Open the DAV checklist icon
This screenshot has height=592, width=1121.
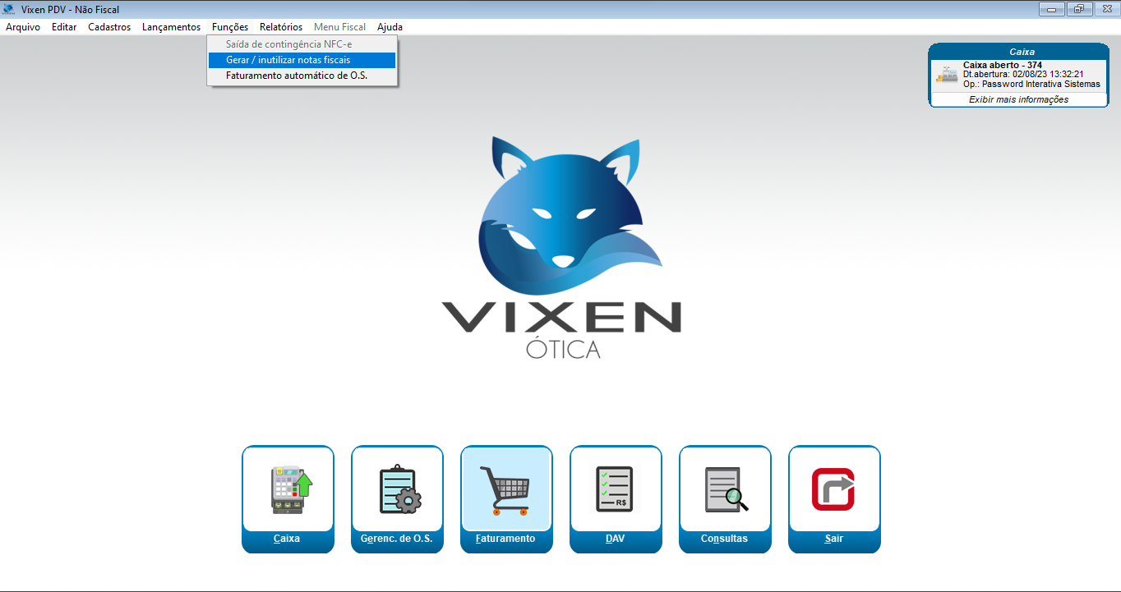[x=616, y=489]
